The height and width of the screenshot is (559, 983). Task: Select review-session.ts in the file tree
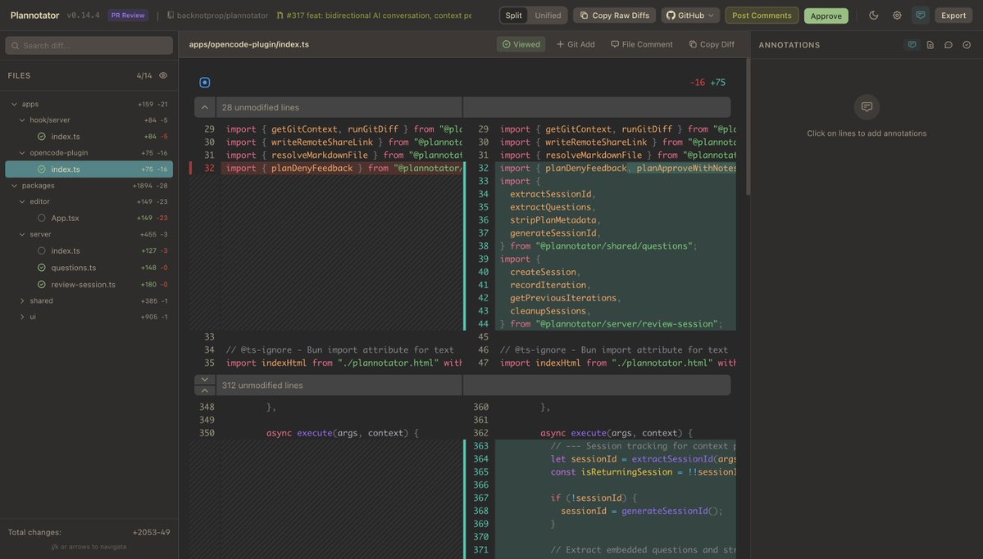point(83,284)
